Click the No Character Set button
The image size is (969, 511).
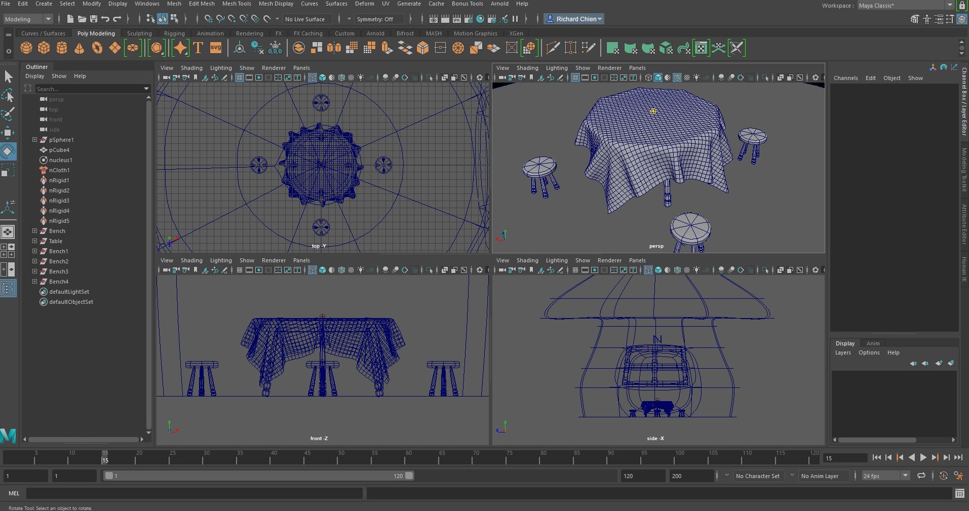point(757,476)
